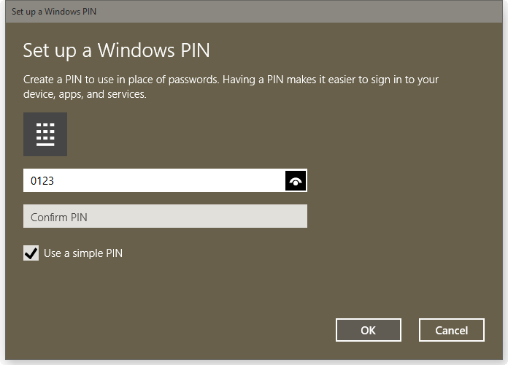Screen dimensions: 508x365
Task: Click the PIN keypad icon
Action: click(45, 134)
